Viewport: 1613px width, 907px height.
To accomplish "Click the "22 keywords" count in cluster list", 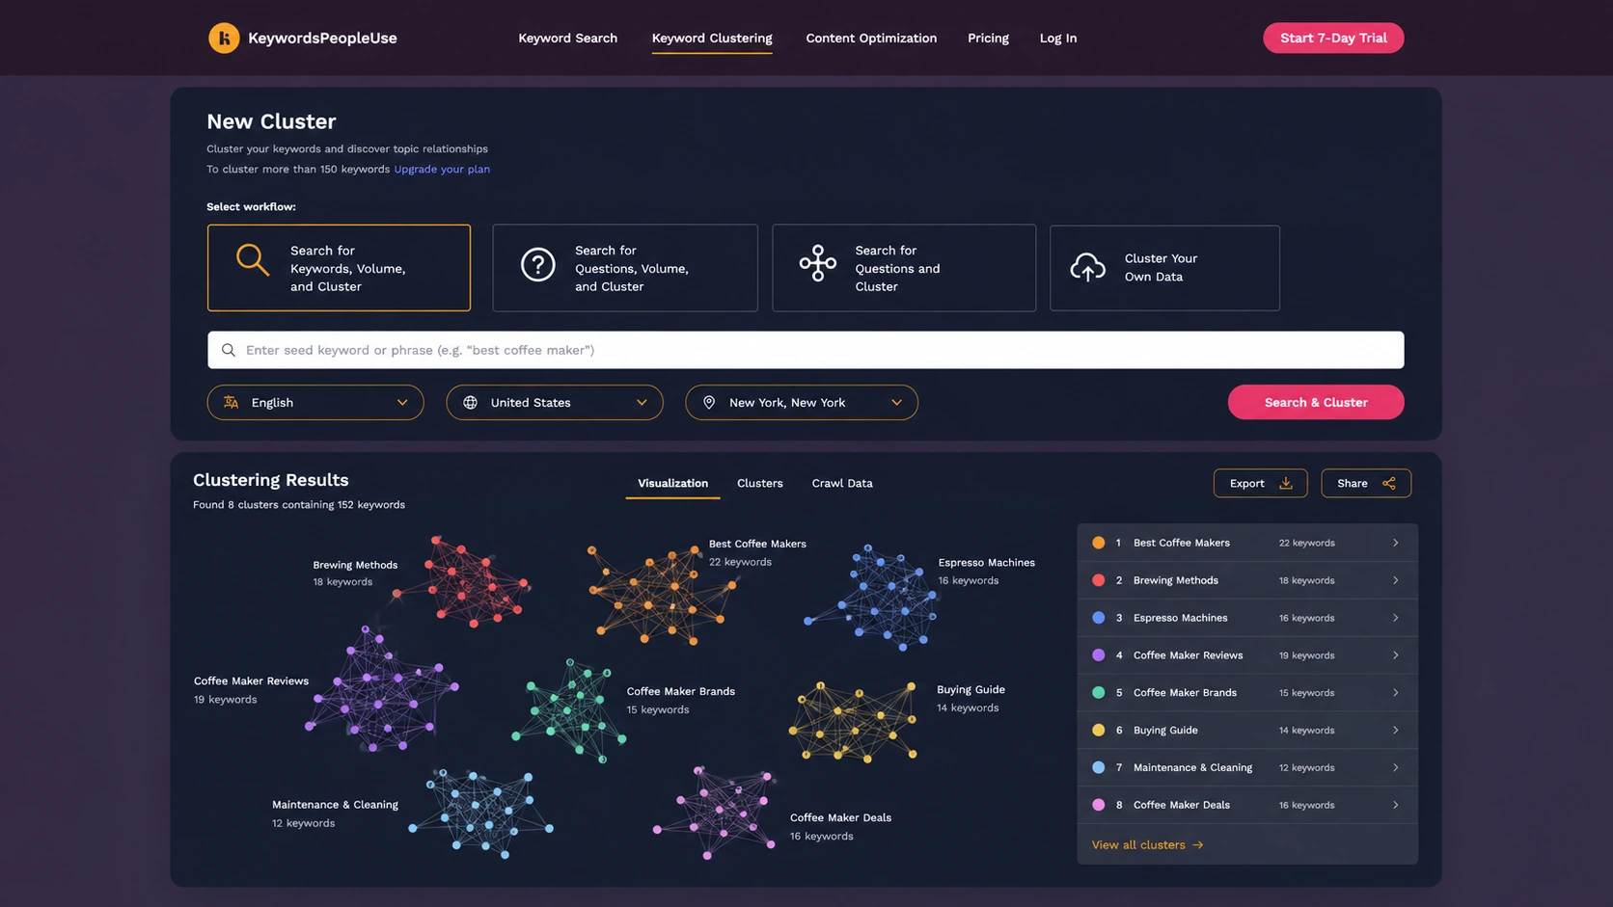I will 1307,543.
